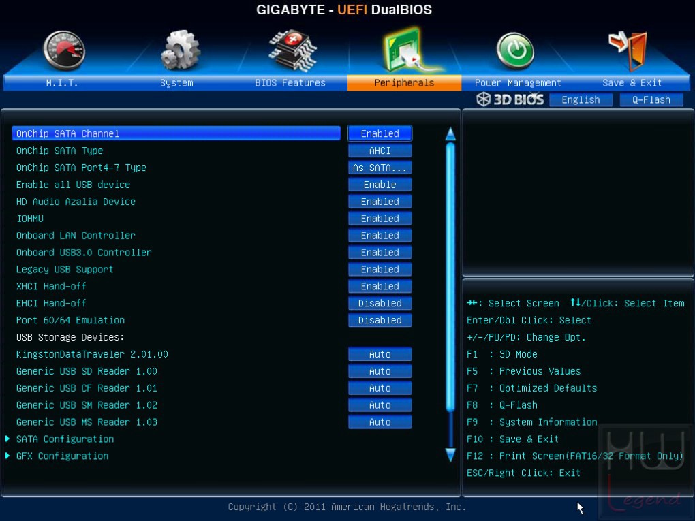Select the Enable all USB device label

click(73, 185)
